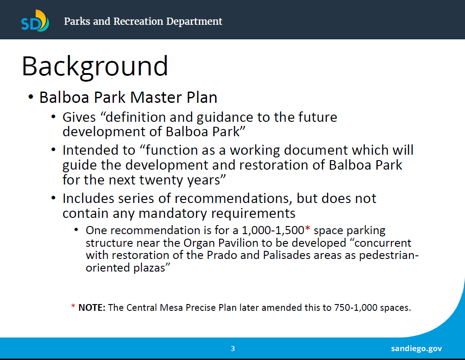Select the bullet starting with Gives "definition and guidance
Viewport: 465px width, 360px height.
(x=200, y=125)
